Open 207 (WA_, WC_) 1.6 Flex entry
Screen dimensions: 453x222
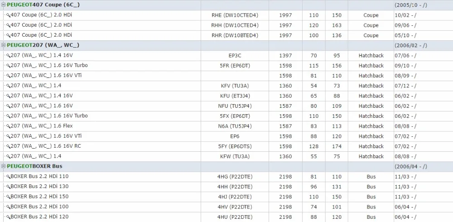(x=42, y=126)
